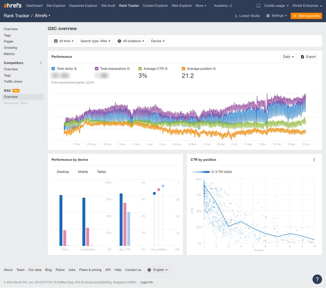The width and height of the screenshot is (326, 288).
Task: Go to Dashboard in top navigation
Action: coord(34,5)
